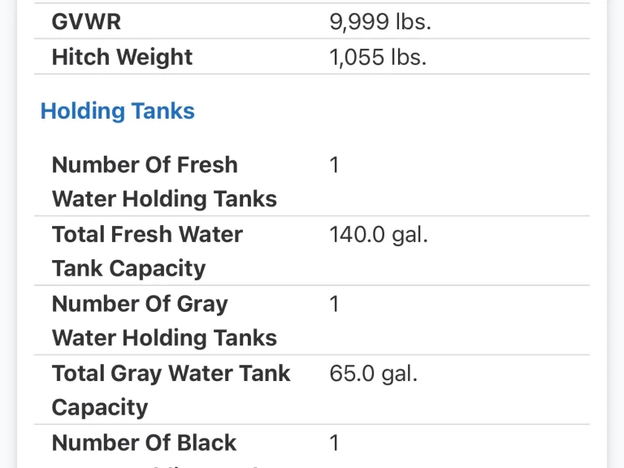Viewport: 624px width, 468px height.
Task: Click the value 1 for fresh water tanks
Action: coord(334,165)
